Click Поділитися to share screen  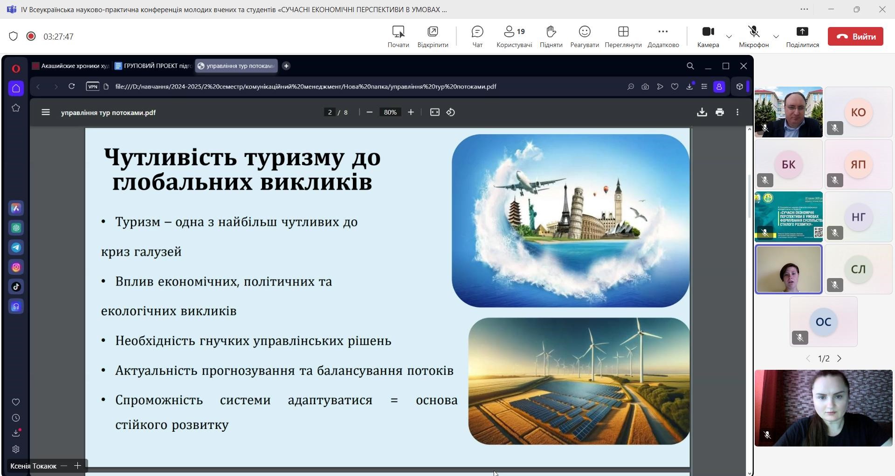(x=802, y=36)
